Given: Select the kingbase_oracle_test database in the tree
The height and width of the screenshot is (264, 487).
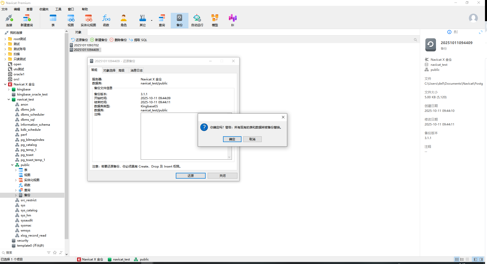Looking at the screenshot, I should pos(32,94).
